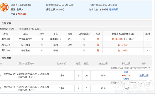Click the 中央海岸水手 home team name

25,39
